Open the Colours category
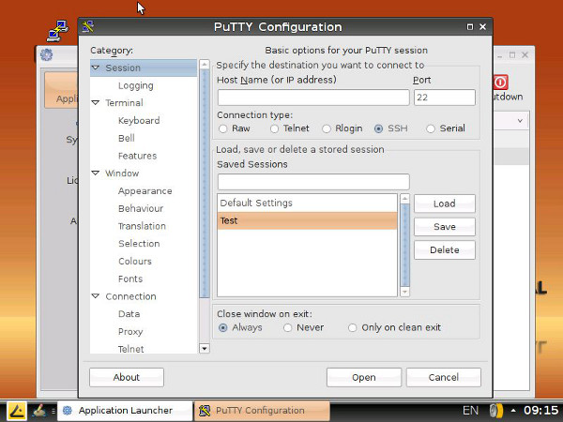This screenshot has width=563, height=422. click(x=135, y=262)
